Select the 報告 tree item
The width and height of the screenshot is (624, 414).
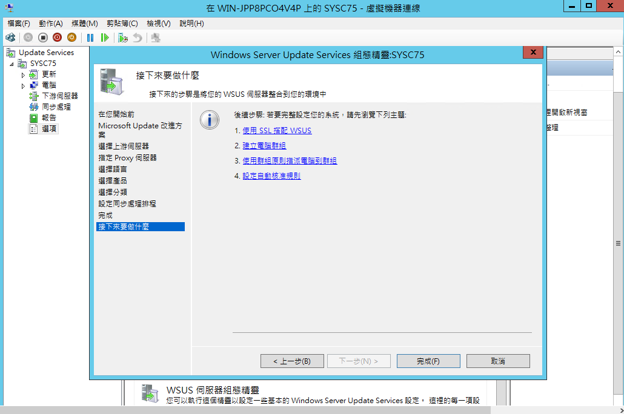tap(49, 117)
